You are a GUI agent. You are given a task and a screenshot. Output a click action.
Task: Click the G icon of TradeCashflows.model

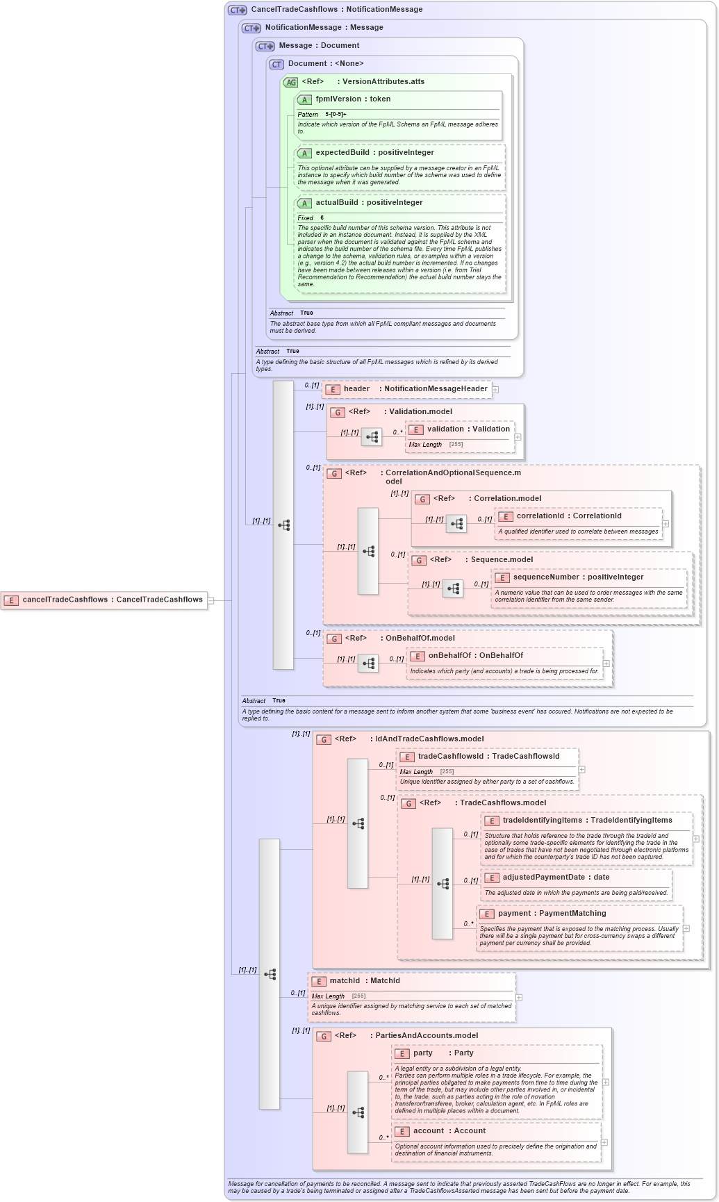point(408,803)
